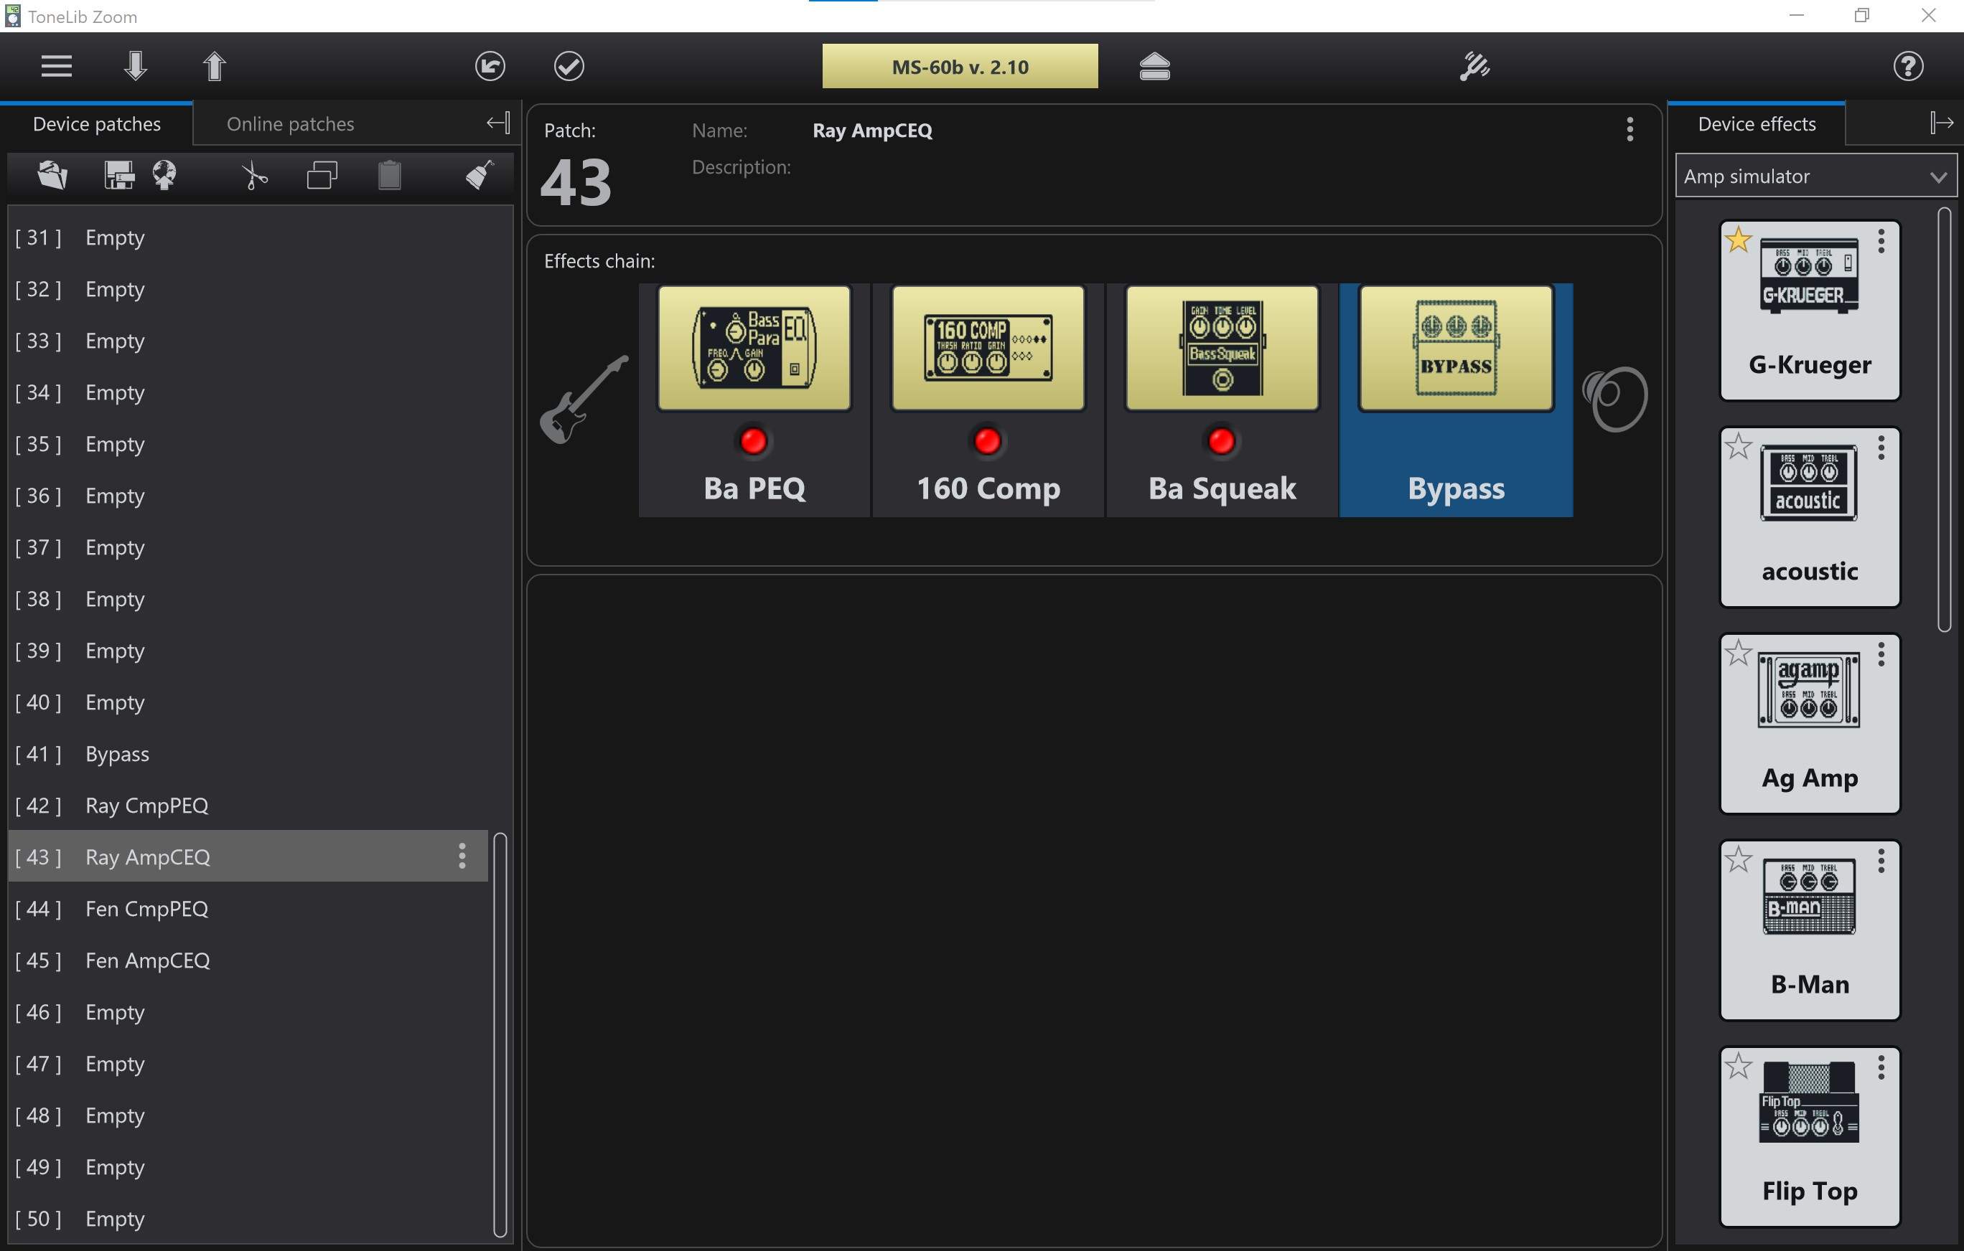The image size is (1964, 1251).
Task: Favorite the acoustic amp star
Action: tap(1738, 447)
